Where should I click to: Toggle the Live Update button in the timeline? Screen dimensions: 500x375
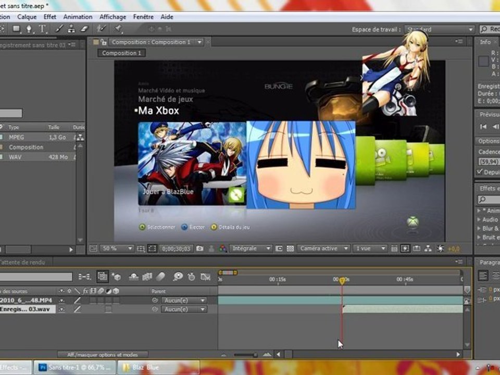[x=102, y=277]
